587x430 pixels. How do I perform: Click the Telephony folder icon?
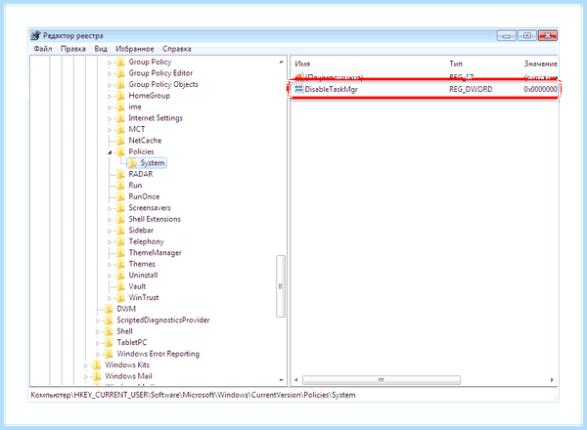coord(120,241)
